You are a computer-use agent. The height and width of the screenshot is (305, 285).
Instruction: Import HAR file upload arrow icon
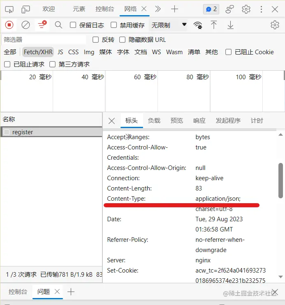point(214,25)
